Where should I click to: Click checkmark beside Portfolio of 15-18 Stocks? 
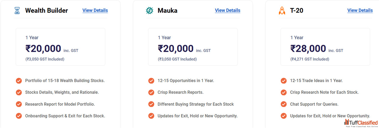click(x=19, y=81)
